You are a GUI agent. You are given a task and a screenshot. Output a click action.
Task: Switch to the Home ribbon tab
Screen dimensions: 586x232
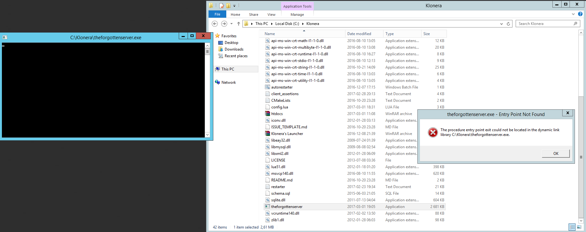pyautogui.click(x=235, y=15)
